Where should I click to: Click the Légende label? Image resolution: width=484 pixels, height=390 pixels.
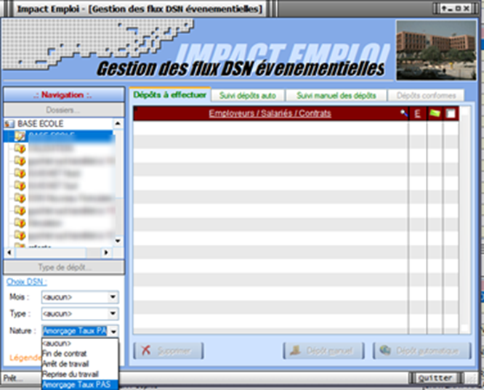[25, 358]
